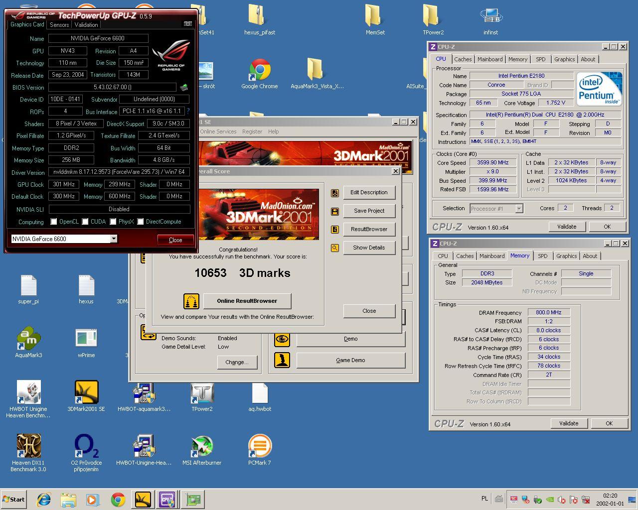Screen dimensions: 638x510
Task: Click the GPU-Z screenshot camera icon
Action: pos(187,24)
